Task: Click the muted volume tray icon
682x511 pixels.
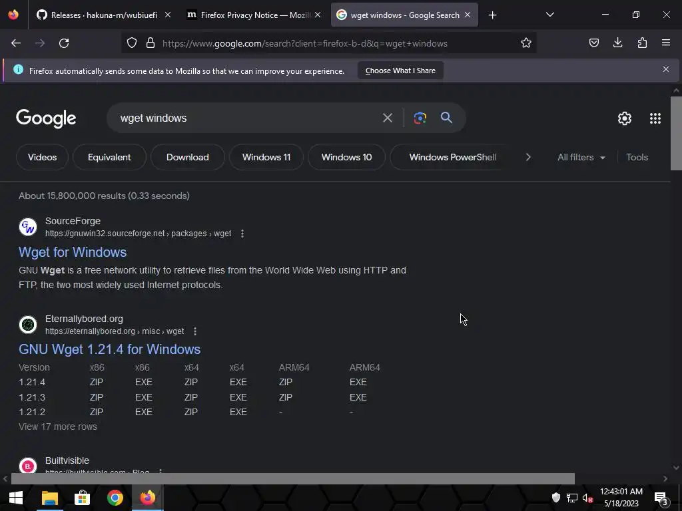Action: click(x=587, y=498)
